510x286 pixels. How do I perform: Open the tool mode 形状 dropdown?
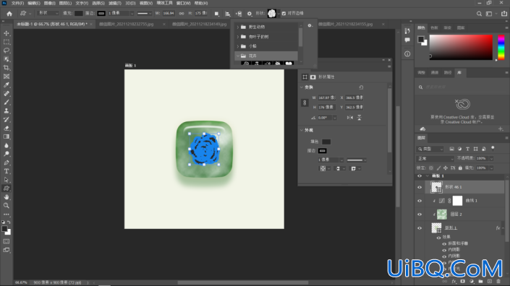(48, 13)
